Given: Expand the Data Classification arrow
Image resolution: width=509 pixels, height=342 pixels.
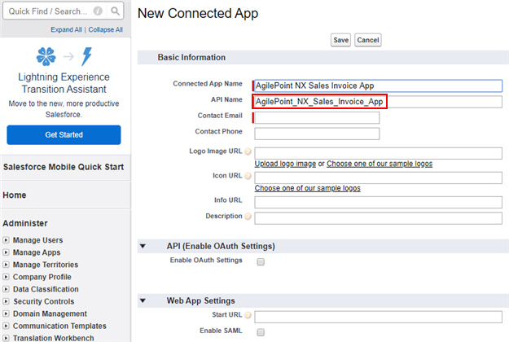Looking at the screenshot, I should pyautogui.click(x=6, y=289).
